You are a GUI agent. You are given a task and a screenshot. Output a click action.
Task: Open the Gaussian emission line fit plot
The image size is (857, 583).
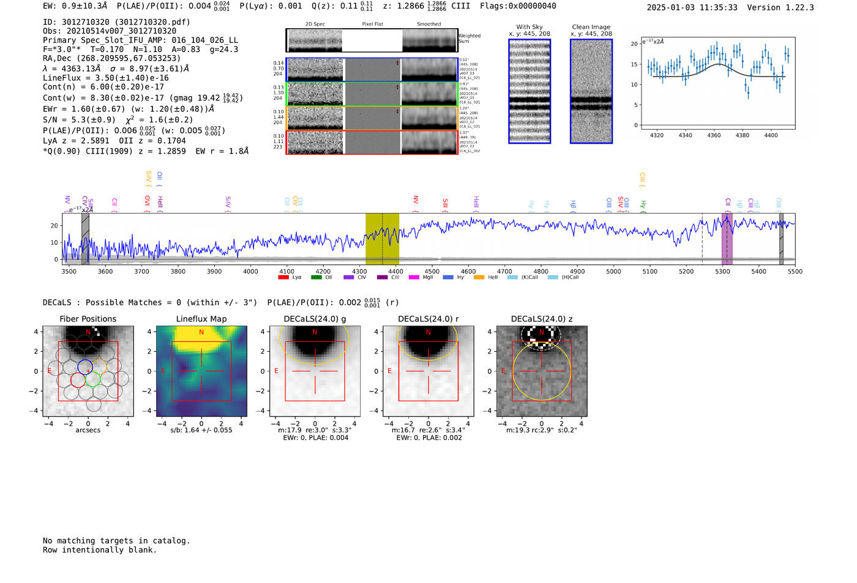pyautogui.click(x=717, y=83)
